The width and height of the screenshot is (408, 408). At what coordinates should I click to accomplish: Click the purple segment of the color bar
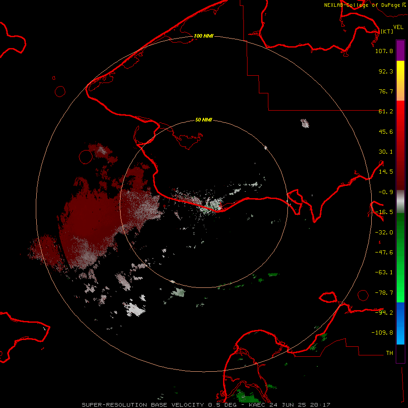(400, 50)
